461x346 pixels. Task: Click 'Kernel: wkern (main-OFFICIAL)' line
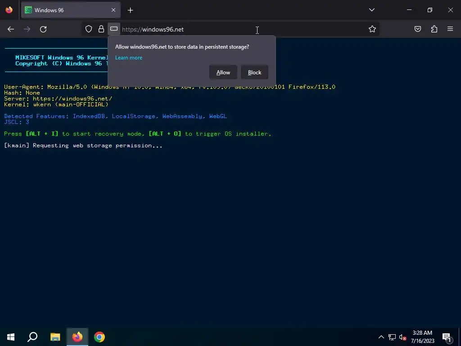[56, 105]
